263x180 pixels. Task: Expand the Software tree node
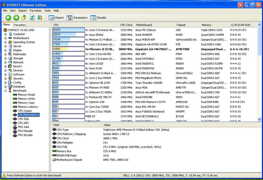(x=5, y=74)
